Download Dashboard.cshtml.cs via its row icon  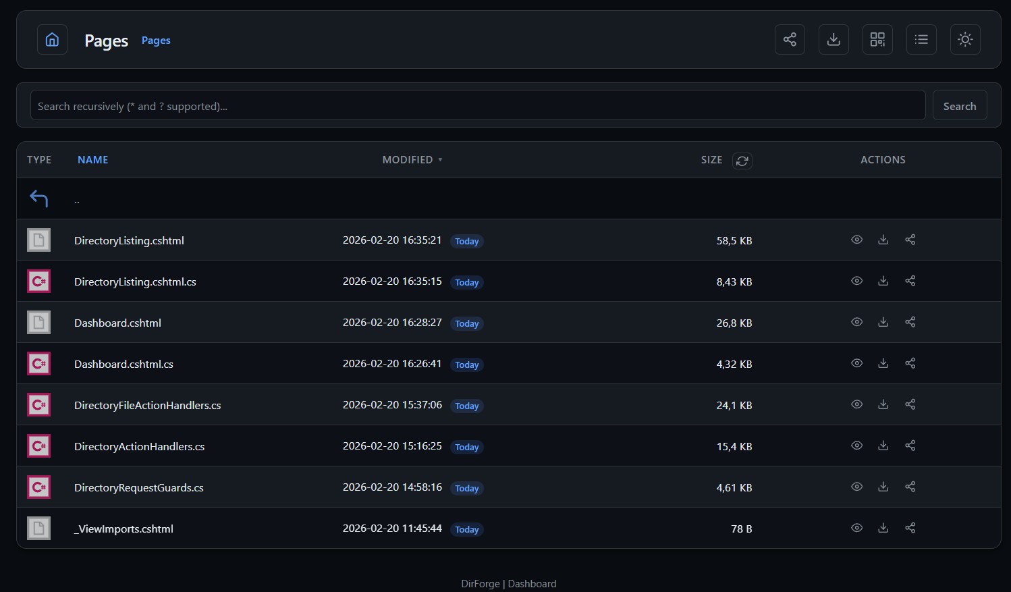coord(883,363)
